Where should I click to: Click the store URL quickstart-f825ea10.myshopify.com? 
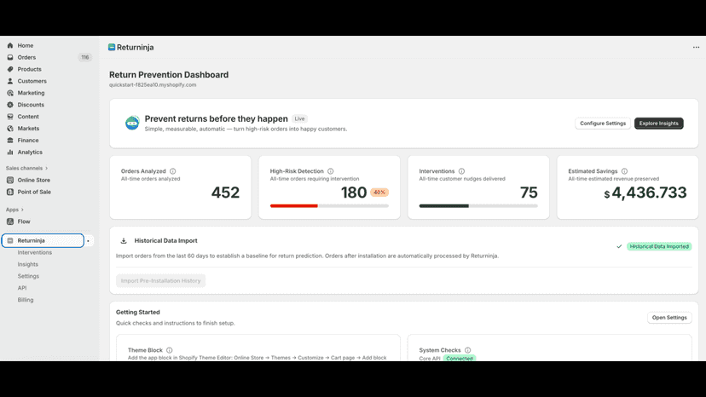[153, 84]
